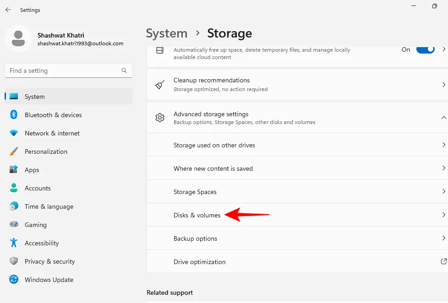Collapse the Advanced storage settings chevron

pyautogui.click(x=443, y=118)
